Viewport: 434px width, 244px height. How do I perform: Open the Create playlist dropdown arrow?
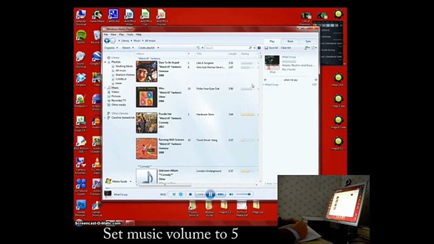pos(158,48)
